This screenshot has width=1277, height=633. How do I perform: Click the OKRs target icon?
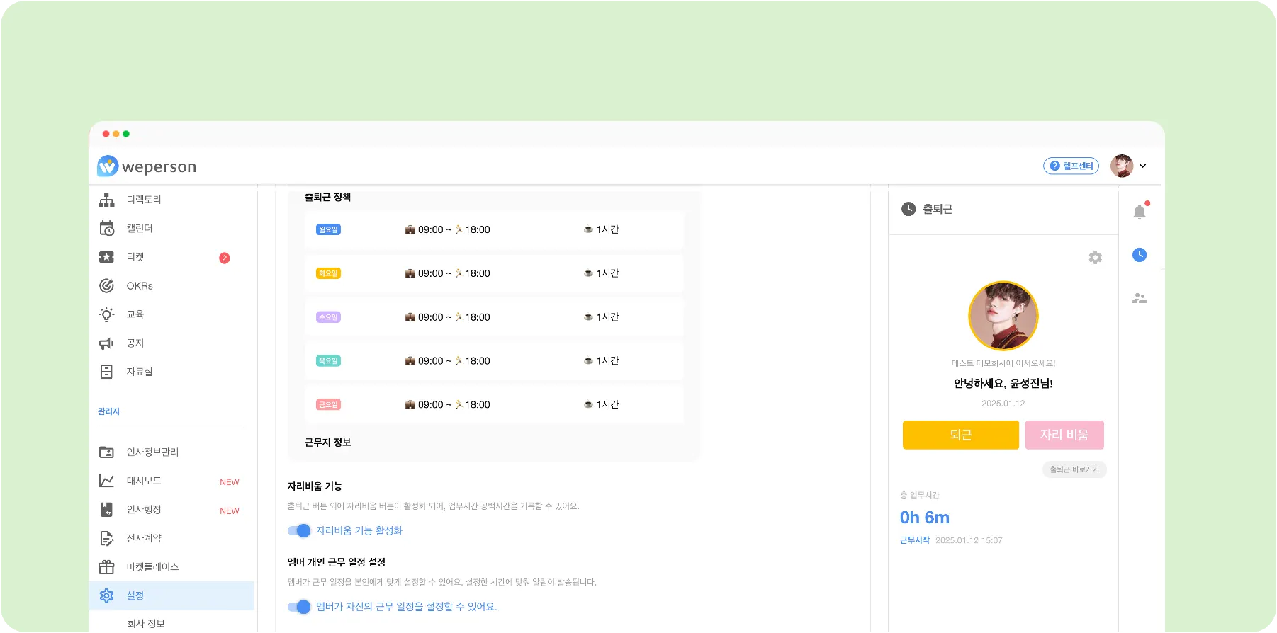[106, 286]
